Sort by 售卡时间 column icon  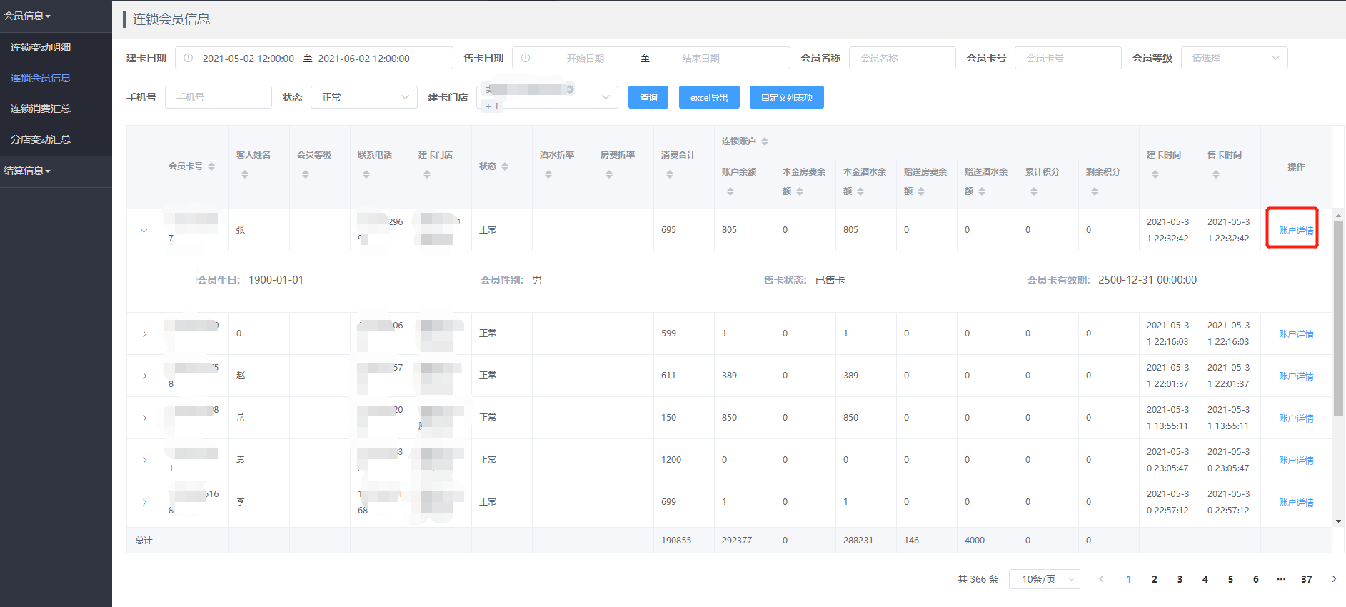(1216, 174)
